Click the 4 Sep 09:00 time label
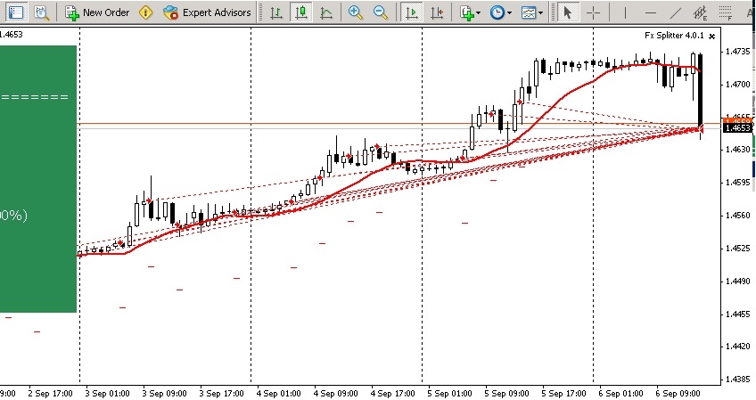 point(335,393)
